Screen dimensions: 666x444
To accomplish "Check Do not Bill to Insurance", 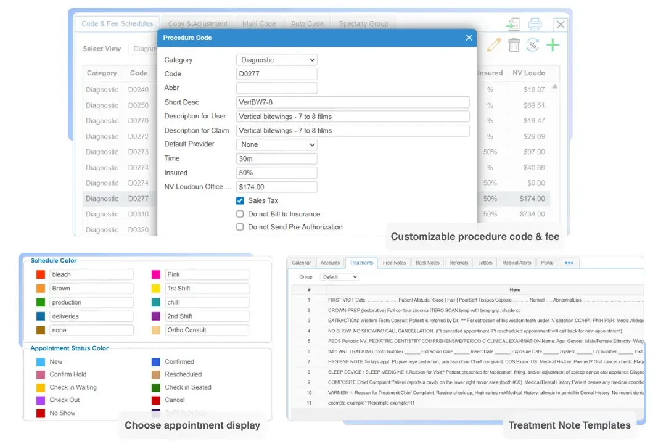I will [x=239, y=214].
